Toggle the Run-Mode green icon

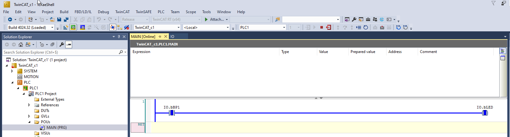73,28
